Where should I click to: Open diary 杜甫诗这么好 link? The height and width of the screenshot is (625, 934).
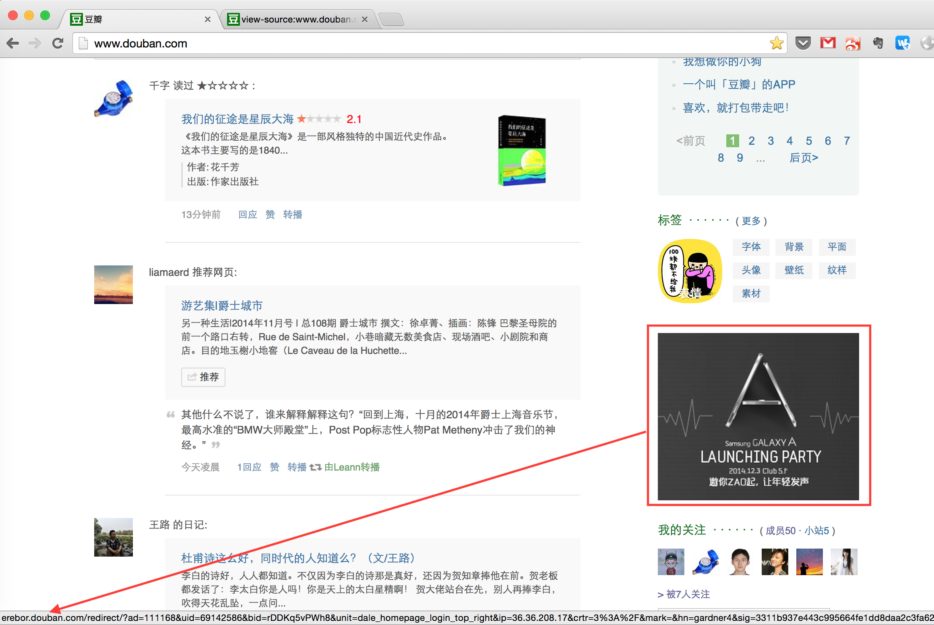coord(298,558)
